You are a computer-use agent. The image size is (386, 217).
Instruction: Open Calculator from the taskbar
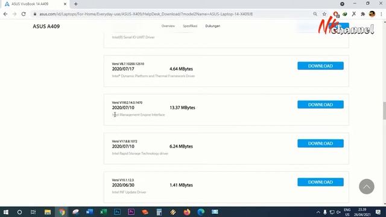pyautogui.click(x=159, y=212)
